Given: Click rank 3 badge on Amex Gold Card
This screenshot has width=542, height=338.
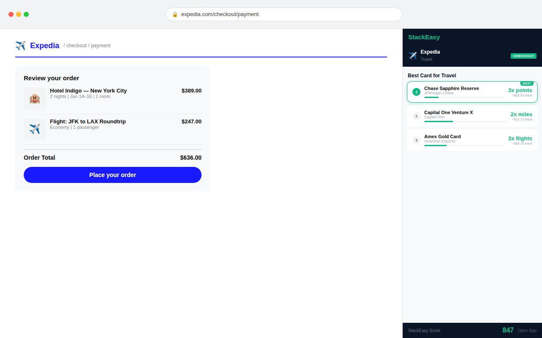Looking at the screenshot, I should (416, 140).
